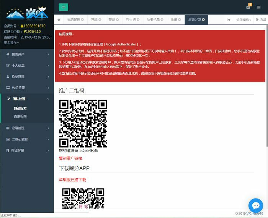Click the 推广二维码 heading
268x218 pixels.
coord(72,90)
